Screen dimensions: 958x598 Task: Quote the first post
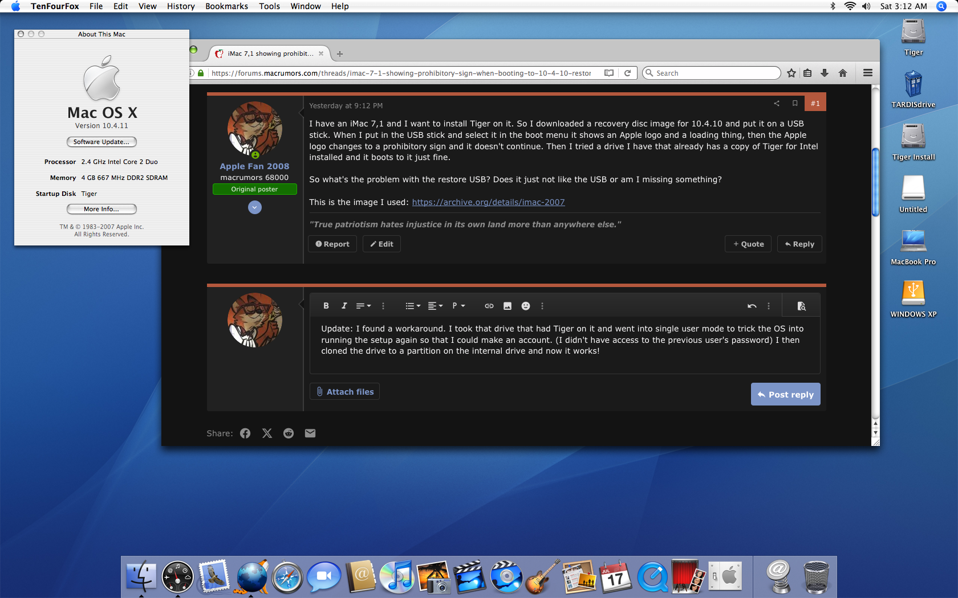(x=748, y=244)
